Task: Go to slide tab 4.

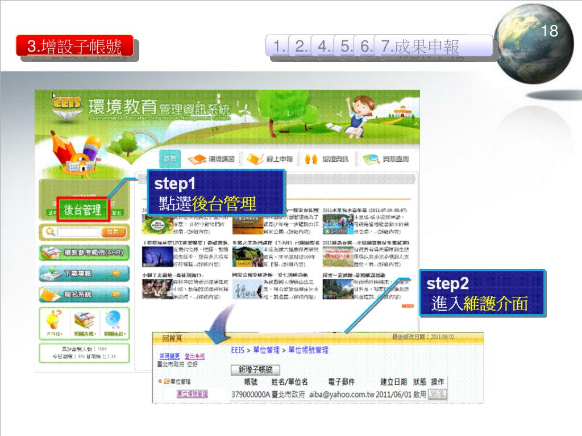Action: click(323, 47)
